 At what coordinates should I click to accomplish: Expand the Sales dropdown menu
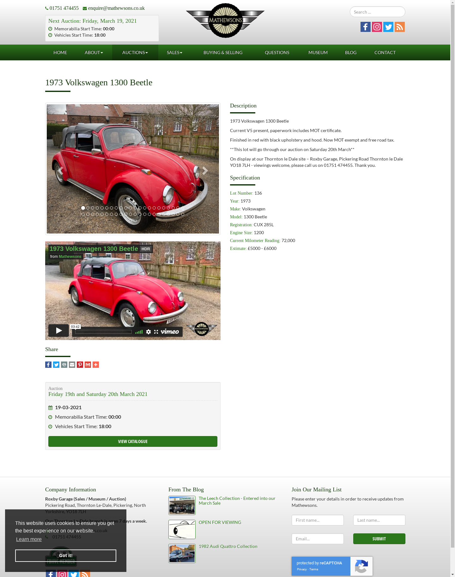point(175,52)
